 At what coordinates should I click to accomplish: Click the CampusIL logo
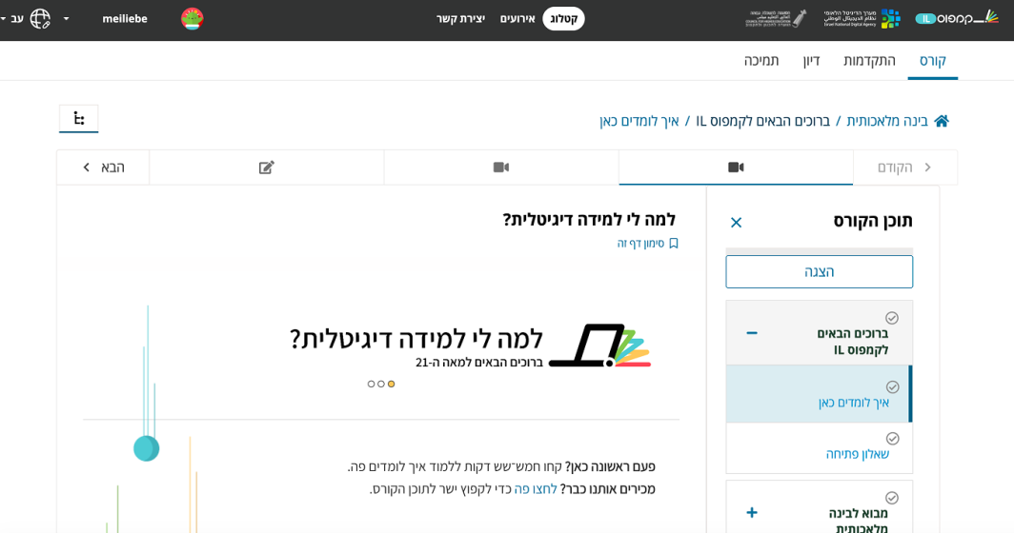coord(957,18)
